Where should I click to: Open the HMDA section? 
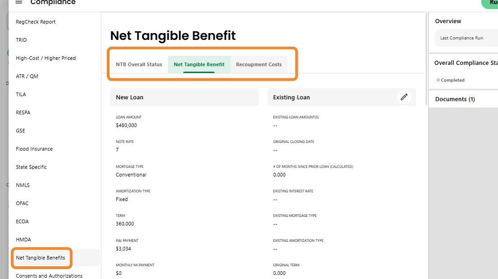(x=24, y=239)
